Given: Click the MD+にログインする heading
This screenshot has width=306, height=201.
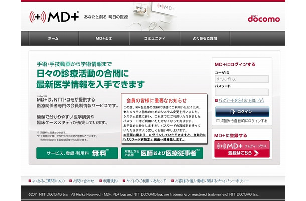Looking at the screenshot, I should (235, 64).
